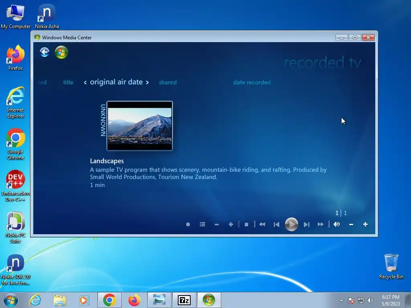Open Nokia SDK 2.0 for Java desktop shortcut

click(16, 269)
